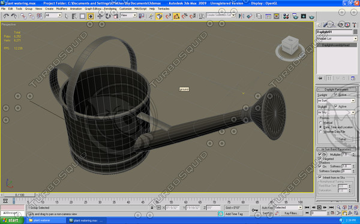The width and height of the screenshot is (360, 224).
Task: Toggle the Targeted checkbox
Action: (x=320, y=159)
